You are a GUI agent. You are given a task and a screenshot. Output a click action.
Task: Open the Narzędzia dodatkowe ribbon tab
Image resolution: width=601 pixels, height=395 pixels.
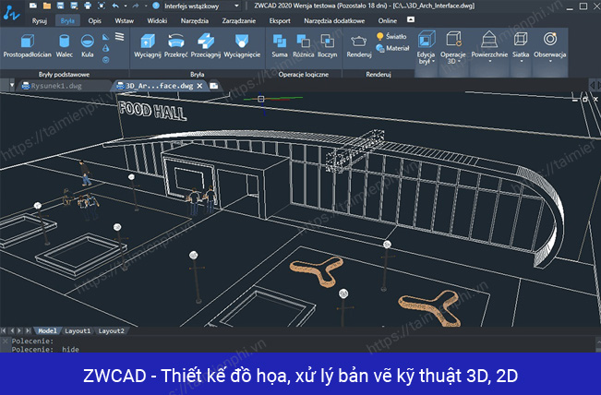point(334,20)
